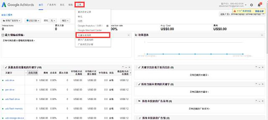
Task: Open the settings gear icon
Action: [x=252, y=5]
